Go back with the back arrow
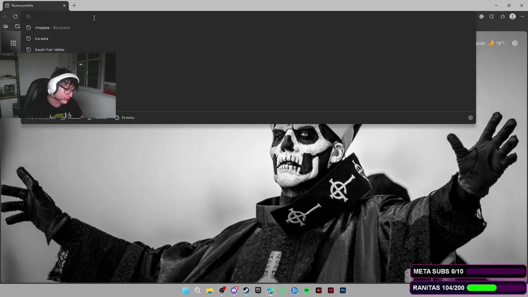The height and width of the screenshot is (297, 528). point(5,16)
